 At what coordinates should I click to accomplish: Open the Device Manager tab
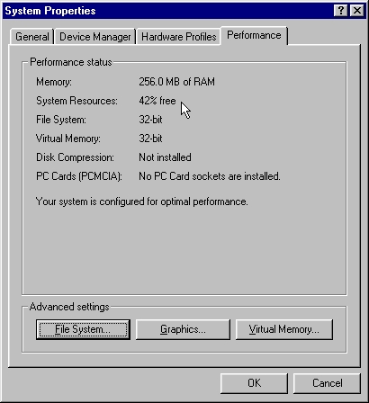click(x=95, y=37)
